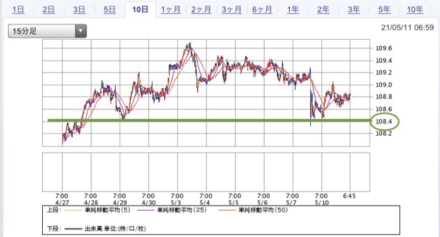Click the 109.0 price axis label
Viewport: 440px width, 237px height.
pos(384,85)
